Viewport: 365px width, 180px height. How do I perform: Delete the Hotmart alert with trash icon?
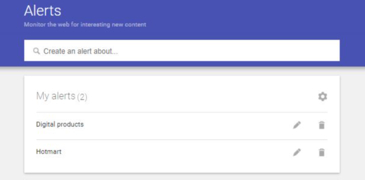[x=322, y=152]
